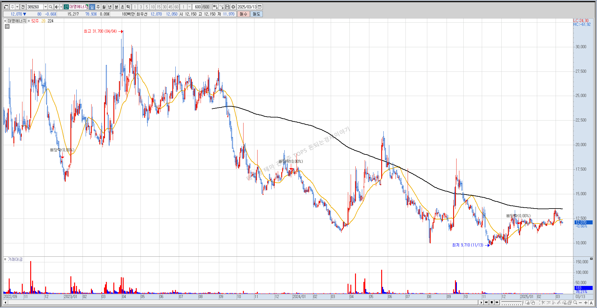Click the date field 2025/03/13

(247, 7)
